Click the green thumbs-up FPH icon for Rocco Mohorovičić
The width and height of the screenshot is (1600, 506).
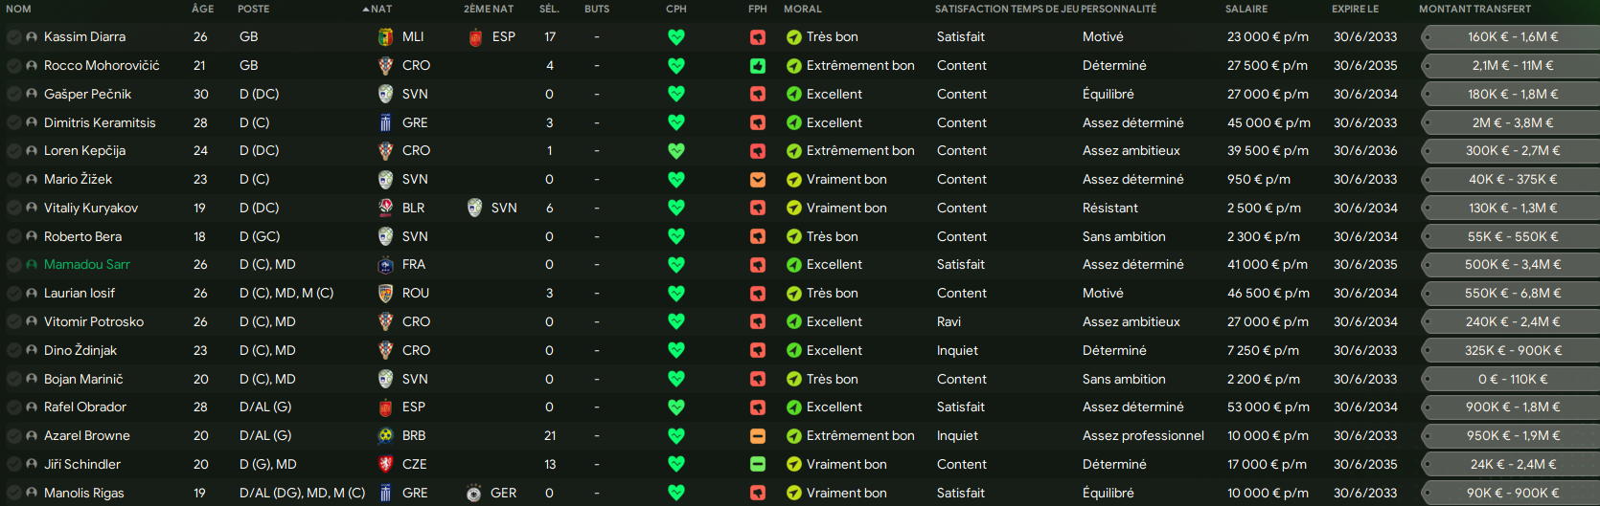[758, 66]
